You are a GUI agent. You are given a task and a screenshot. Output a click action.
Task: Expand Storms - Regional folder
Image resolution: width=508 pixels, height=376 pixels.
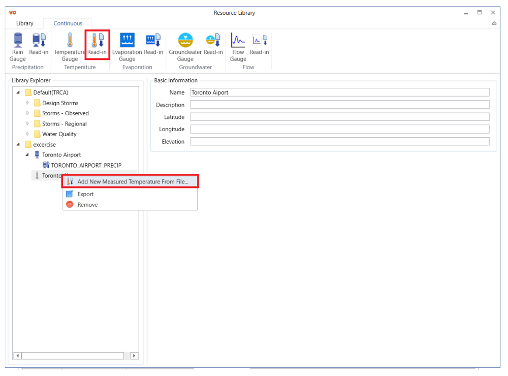click(x=27, y=123)
